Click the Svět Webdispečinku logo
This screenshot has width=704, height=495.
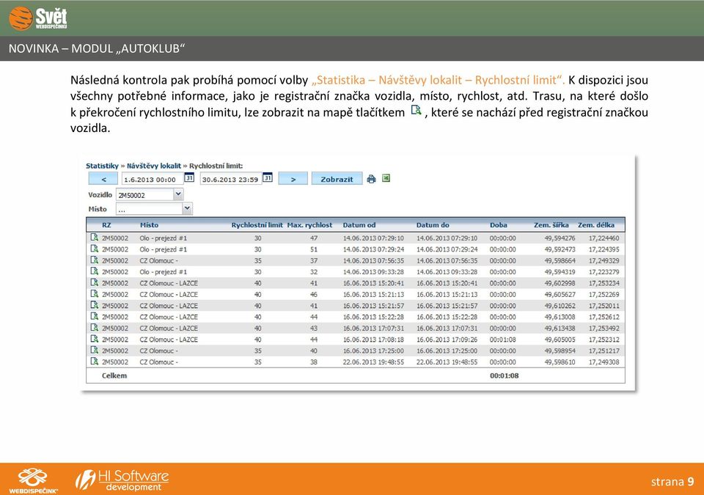38,18
